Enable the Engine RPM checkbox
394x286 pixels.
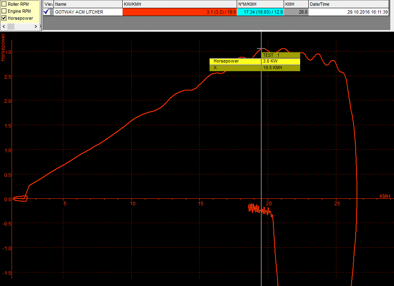4,11
